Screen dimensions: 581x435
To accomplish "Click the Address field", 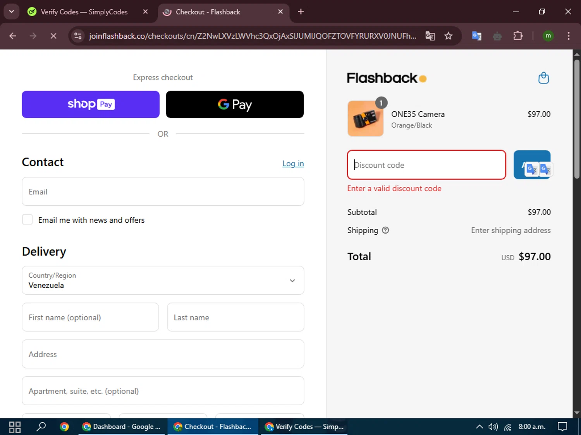I will click(x=163, y=354).
